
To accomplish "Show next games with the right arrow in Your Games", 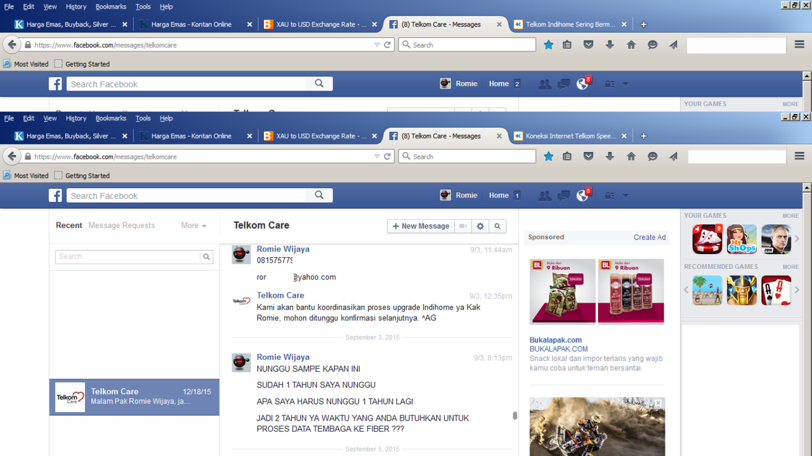I will click(x=797, y=239).
